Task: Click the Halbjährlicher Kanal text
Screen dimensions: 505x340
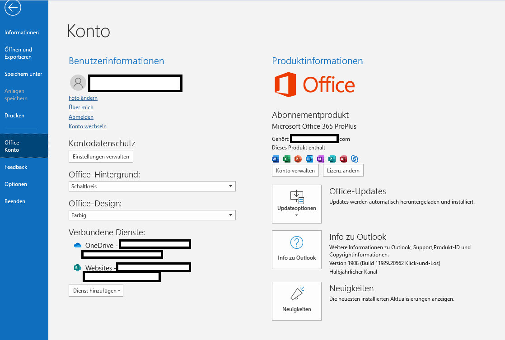Action: (x=353, y=272)
